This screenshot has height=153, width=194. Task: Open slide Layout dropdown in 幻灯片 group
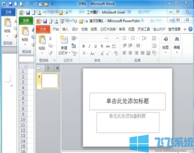click(74, 38)
